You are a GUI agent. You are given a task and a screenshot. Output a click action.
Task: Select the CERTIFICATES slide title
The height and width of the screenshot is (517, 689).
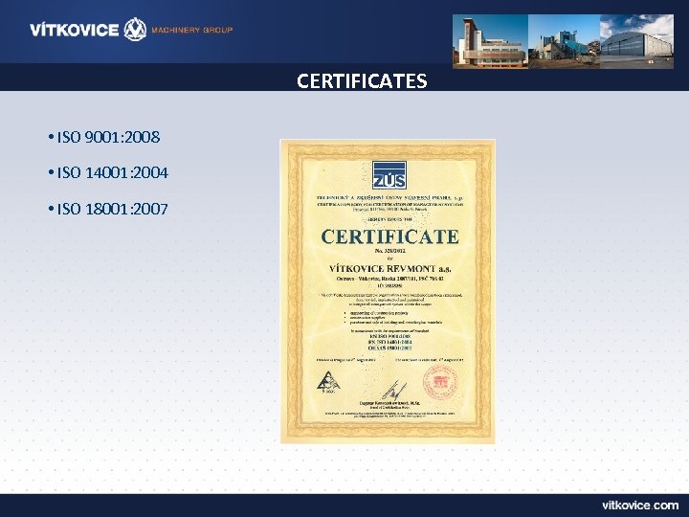pos(362,80)
